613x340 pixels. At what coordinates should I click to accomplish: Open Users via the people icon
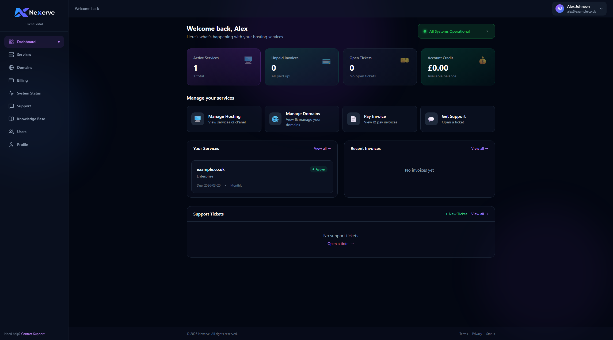pos(11,132)
